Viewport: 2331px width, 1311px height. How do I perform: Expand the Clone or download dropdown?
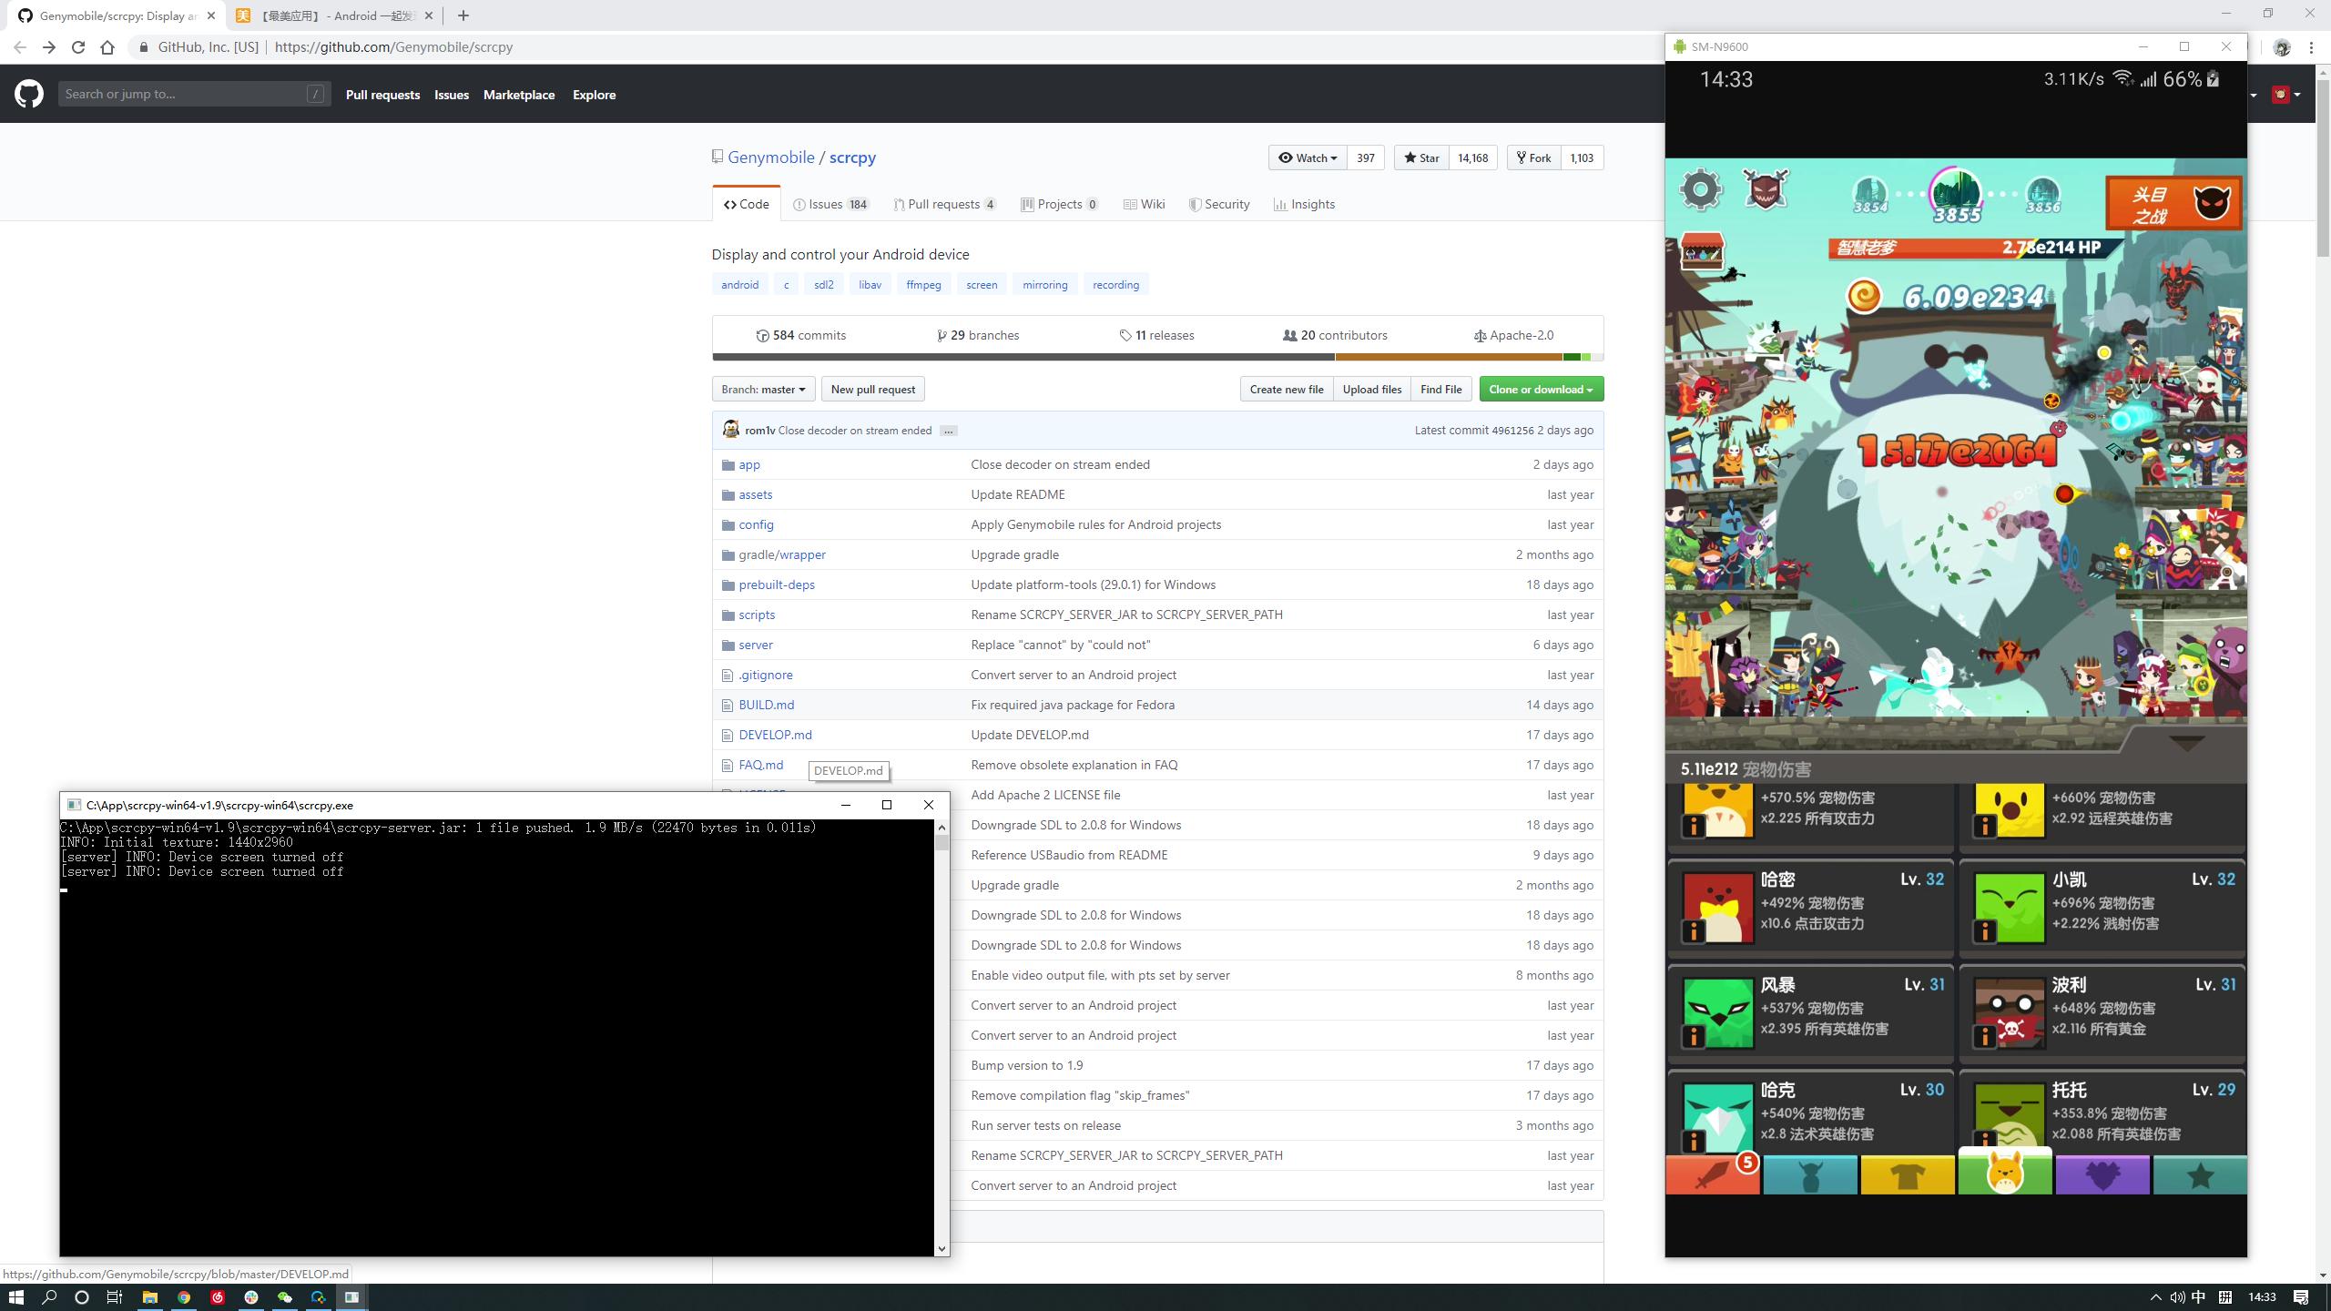[1541, 390]
